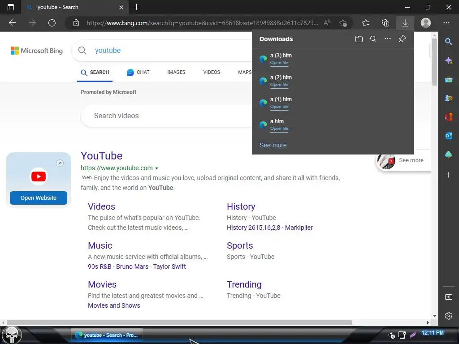459x344 pixels.
Task: Open file link for a (2).htm
Action: coord(279,85)
